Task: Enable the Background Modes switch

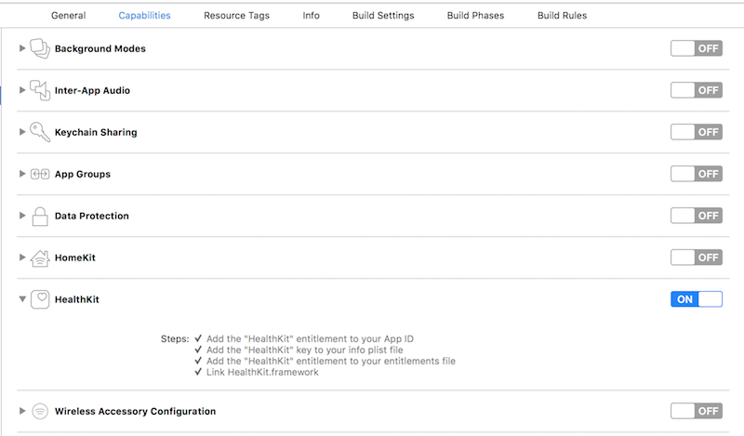Action: coord(696,48)
